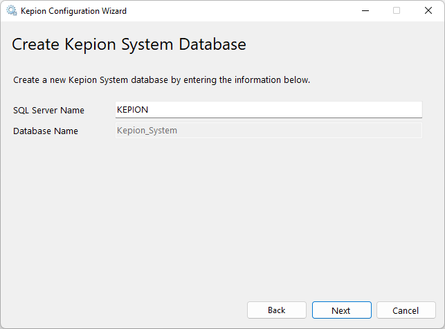Click the 'Kepion Configuration Wizard' window title
445x329 pixels.
point(73,11)
